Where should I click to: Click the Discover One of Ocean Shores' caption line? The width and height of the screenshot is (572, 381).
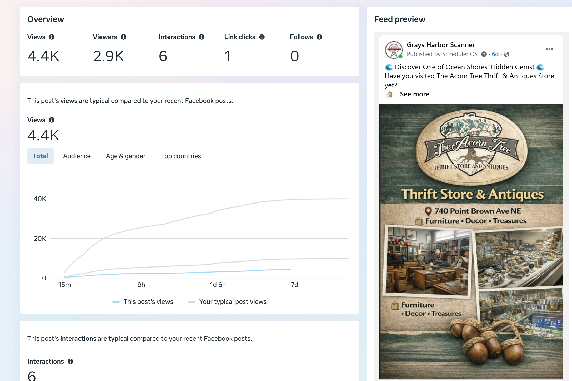tap(464, 67)
